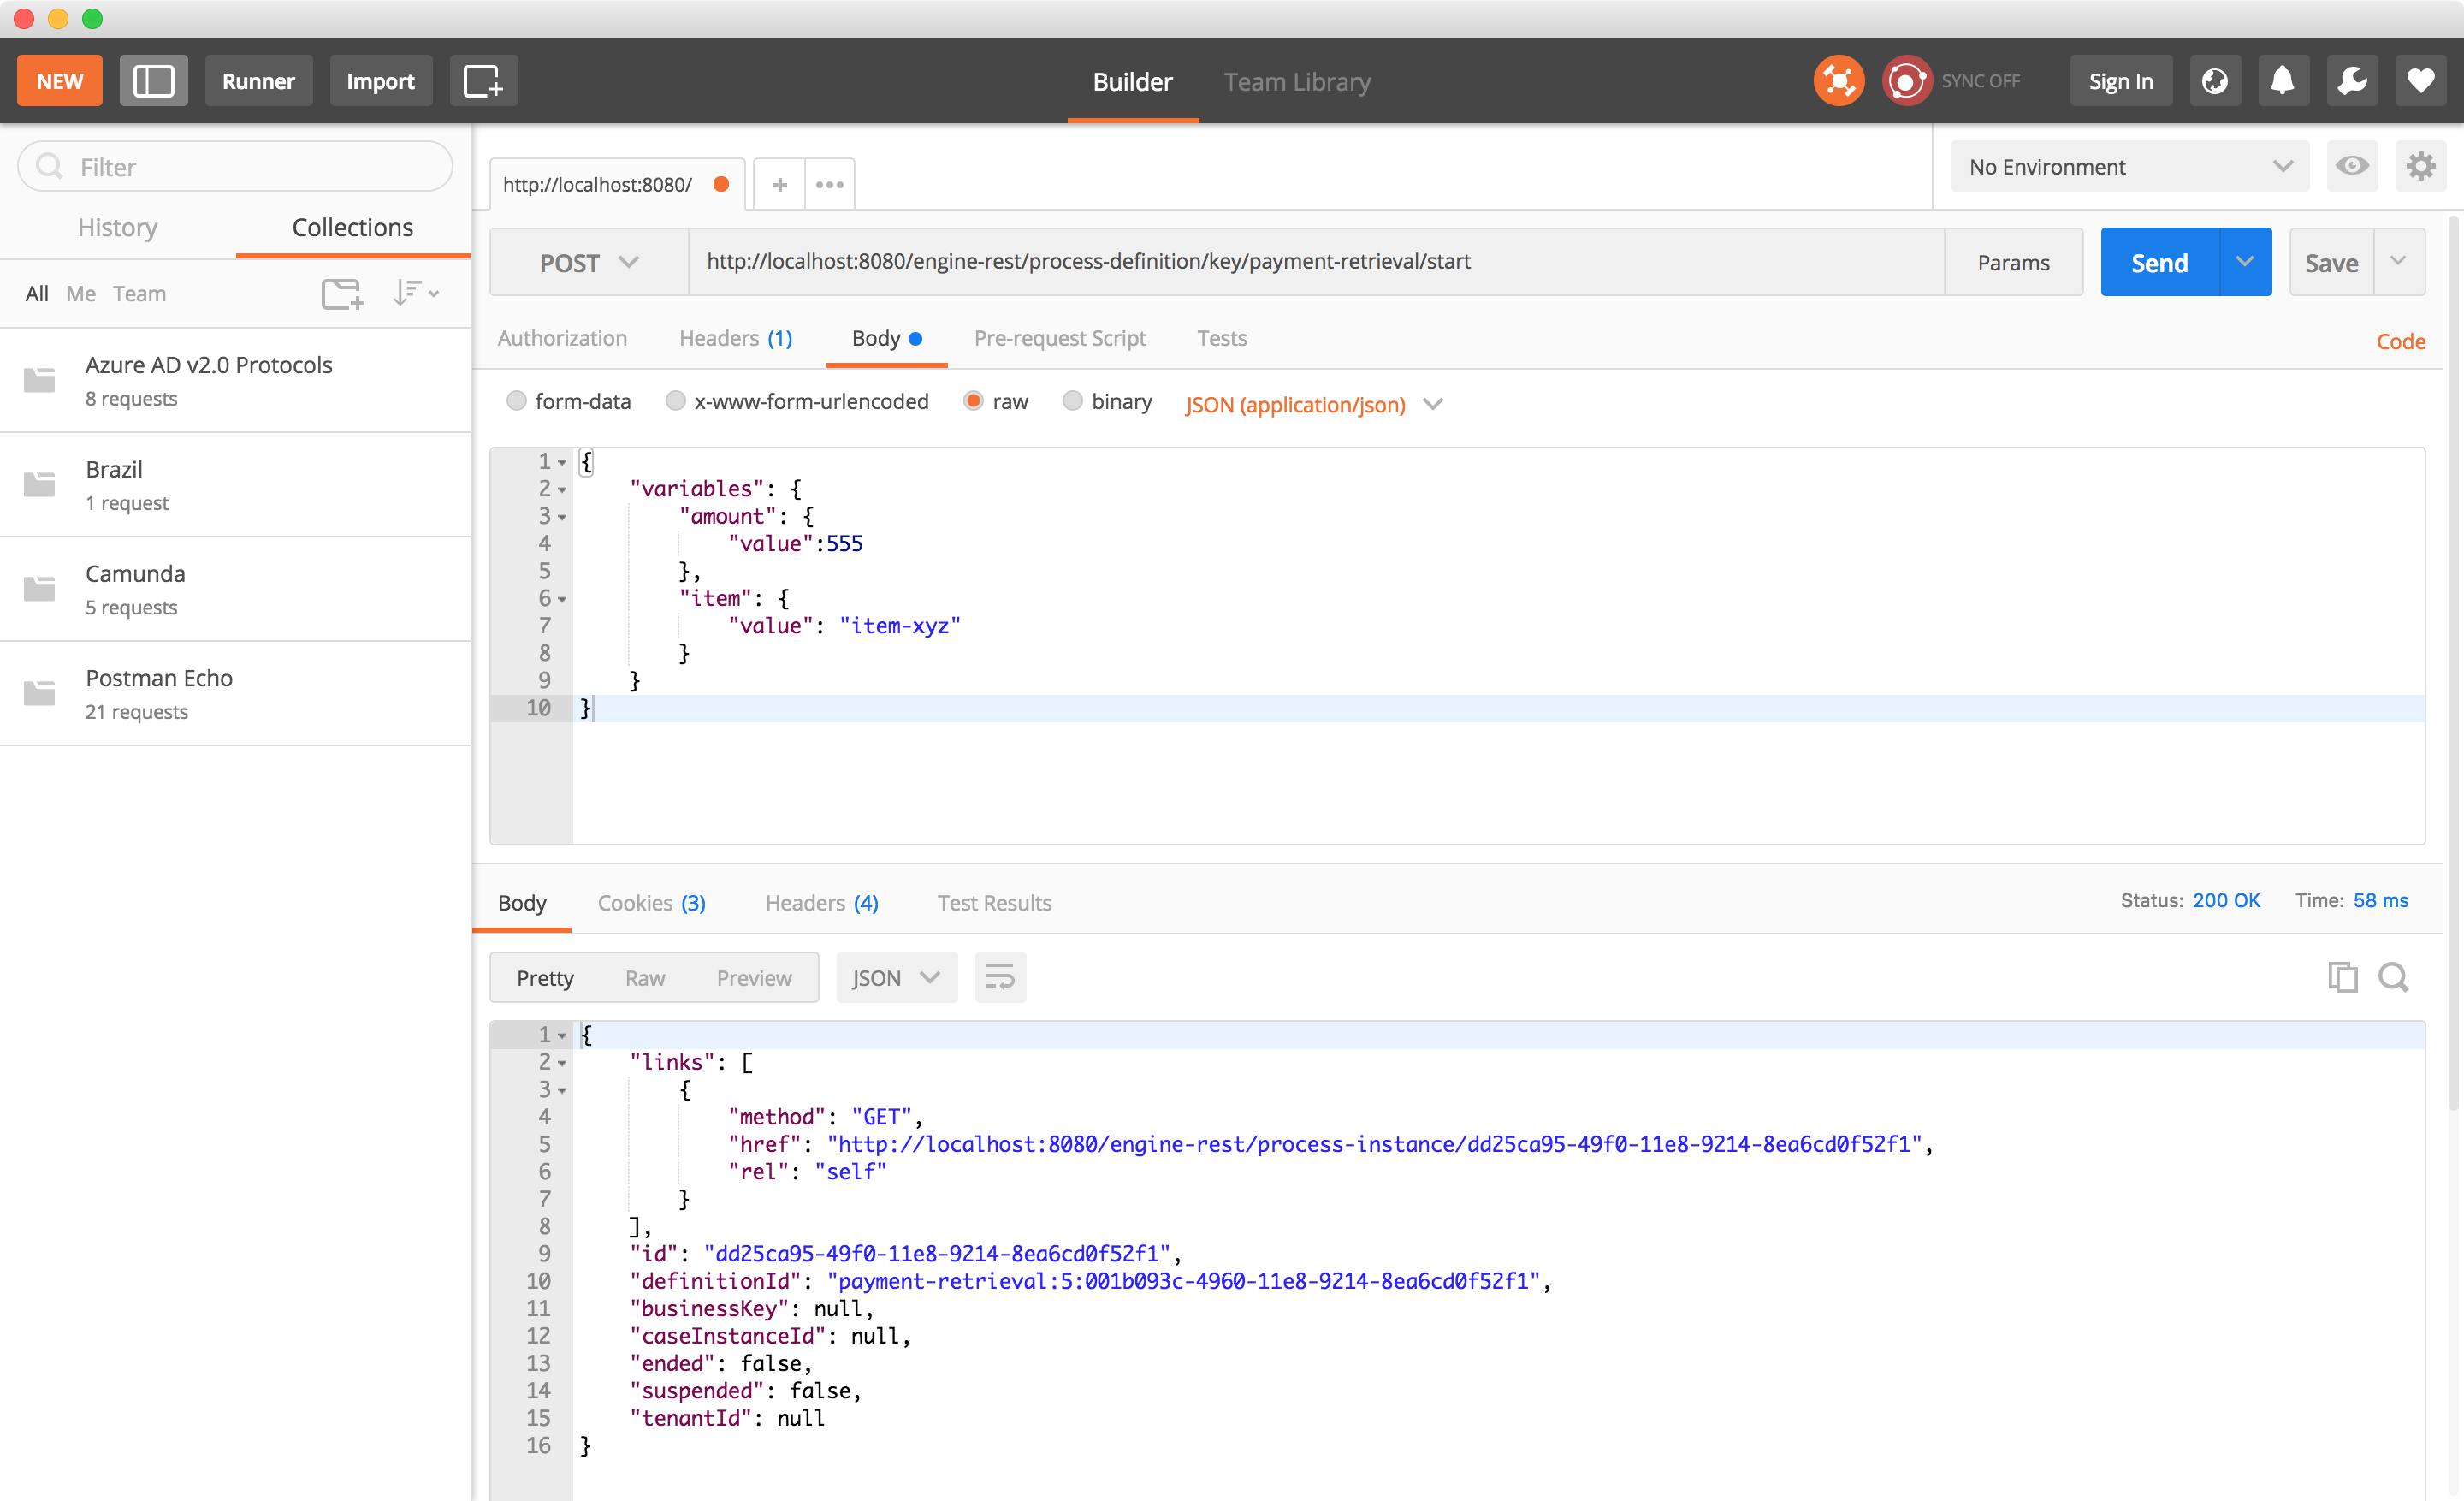Click the notifications bell icon
The image size is (2464, 1501).
[x=2282, y=81]
